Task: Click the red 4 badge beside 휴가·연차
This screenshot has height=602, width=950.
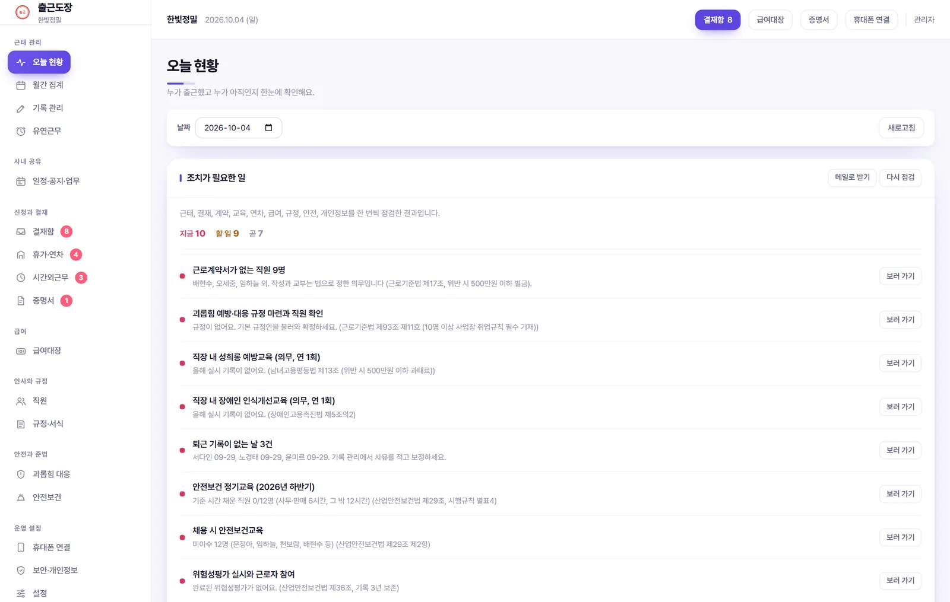Action: [x=76, y=254]
